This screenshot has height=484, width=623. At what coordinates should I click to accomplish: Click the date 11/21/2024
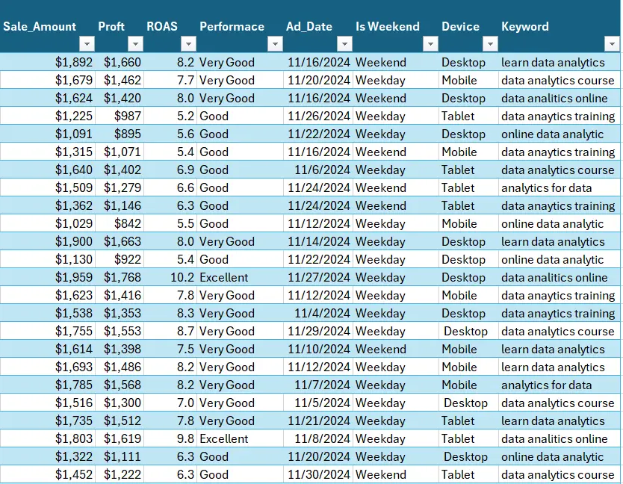point(319,421)
